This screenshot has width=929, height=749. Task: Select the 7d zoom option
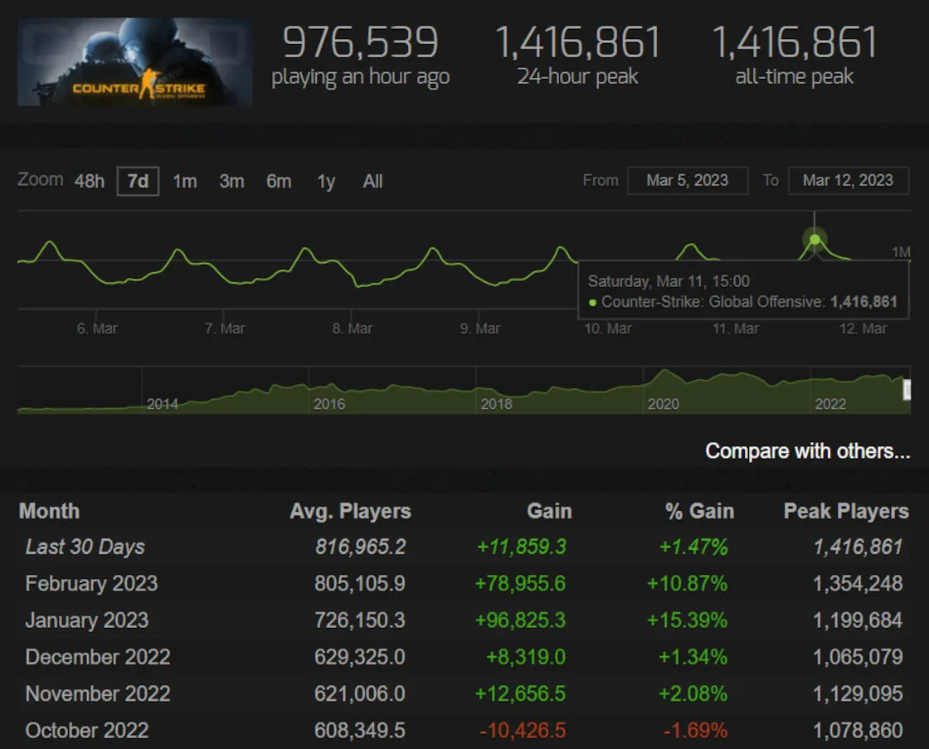tap(138, 181)
